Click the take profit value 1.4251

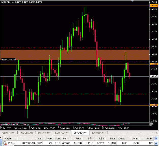[x=100, y=143]
